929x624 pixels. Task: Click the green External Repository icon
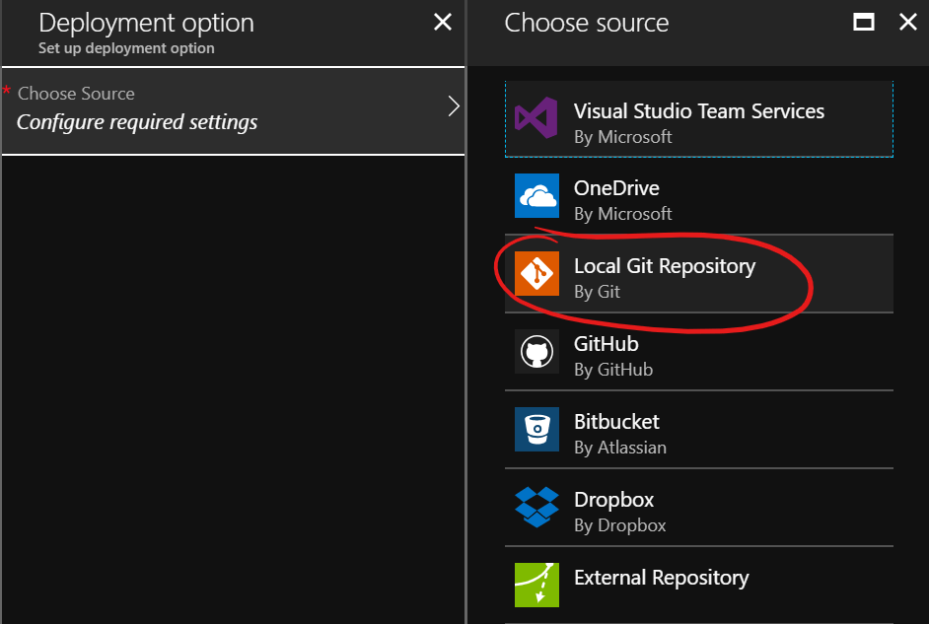[x=536, y=585]
